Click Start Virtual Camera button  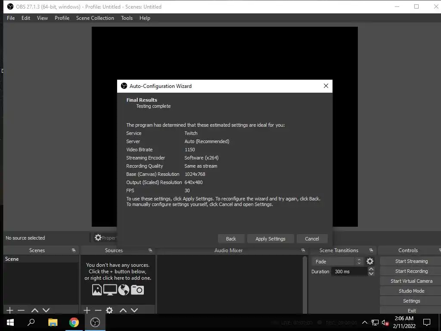click(x=411, y=281)
